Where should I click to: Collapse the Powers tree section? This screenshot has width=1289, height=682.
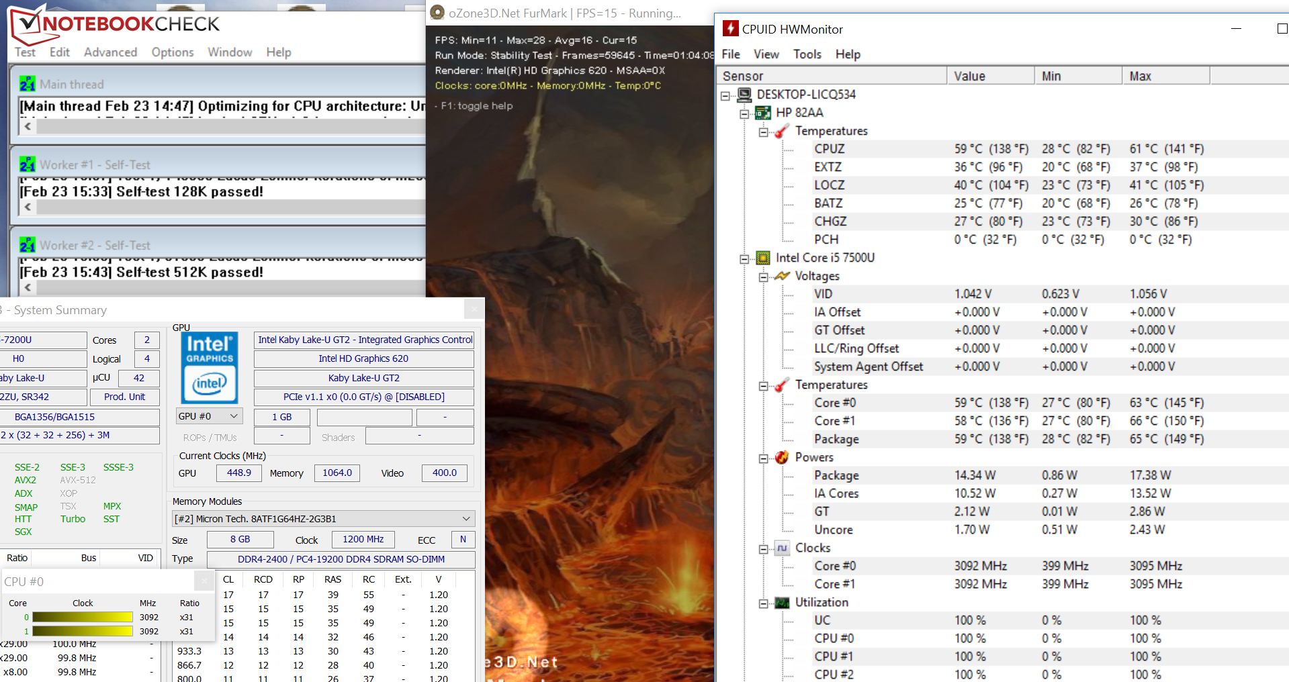(x=763, y=458)
